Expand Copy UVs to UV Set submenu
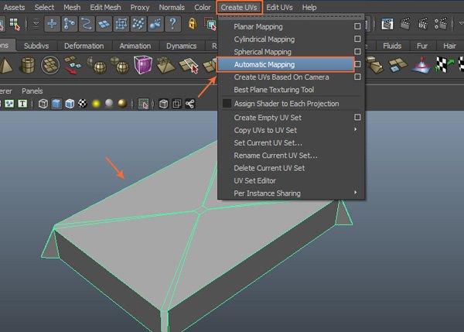464x332 pixels. tap(356, 129)
